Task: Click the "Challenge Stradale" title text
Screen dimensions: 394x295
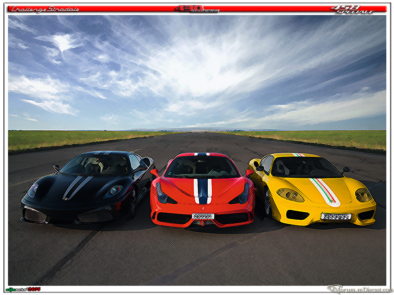Action: click(45, 9)
